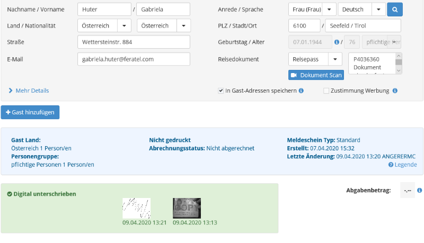Screen dimensions: 424x243
Task: Click info icon beside Zustimmung Werbung
Action: (x=395, y=91)
